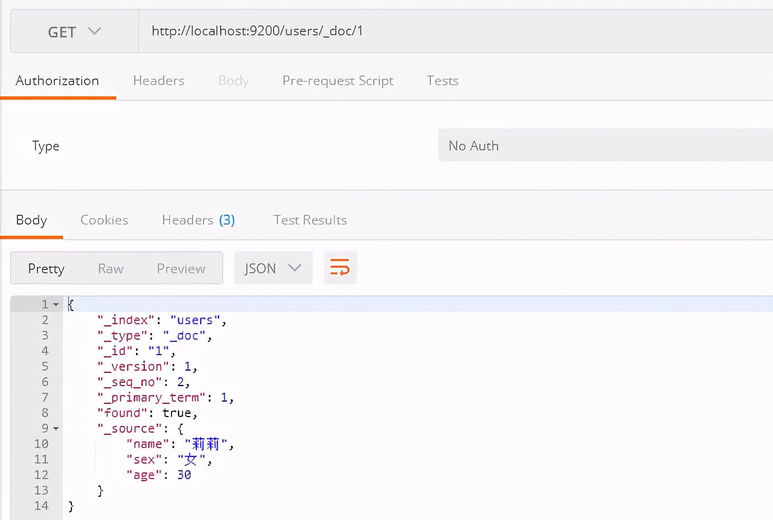Screen dimensions: 773x520
Task: Click the "_doc" value text
Action: click(x=184, y=336)
